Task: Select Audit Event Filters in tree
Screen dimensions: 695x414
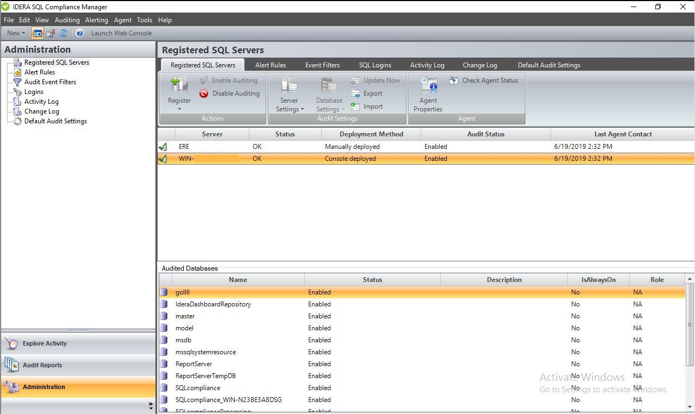Action: click(x=50, y=82)
